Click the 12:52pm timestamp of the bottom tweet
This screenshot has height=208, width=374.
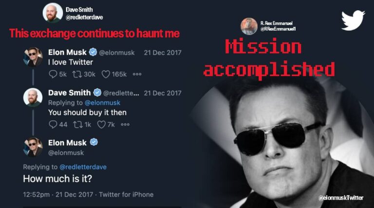(x=36, y=194)
